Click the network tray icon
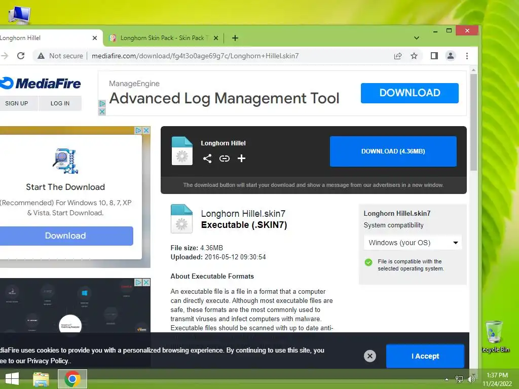519x389 pixels. [459, 379]
